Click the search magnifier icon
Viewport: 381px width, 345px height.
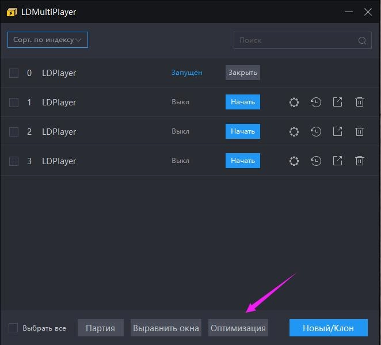coord(362,40)
